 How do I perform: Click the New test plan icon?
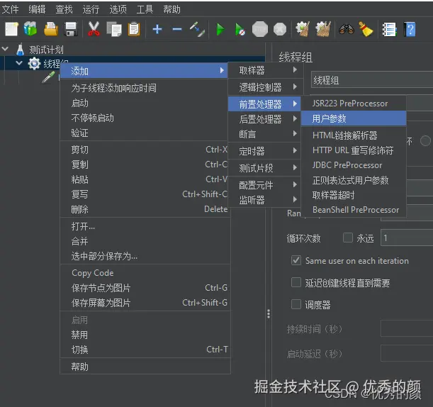(11, 29)
